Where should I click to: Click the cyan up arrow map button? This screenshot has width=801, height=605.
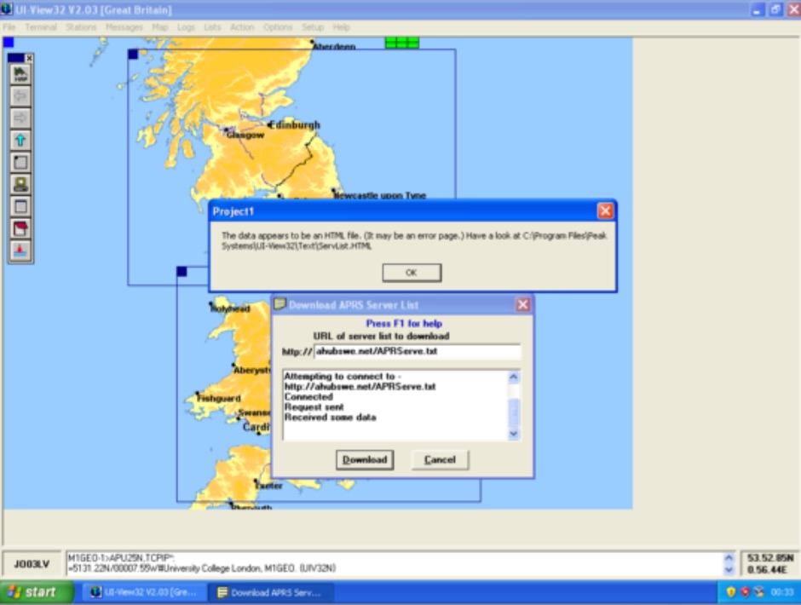tap(20, 140)
